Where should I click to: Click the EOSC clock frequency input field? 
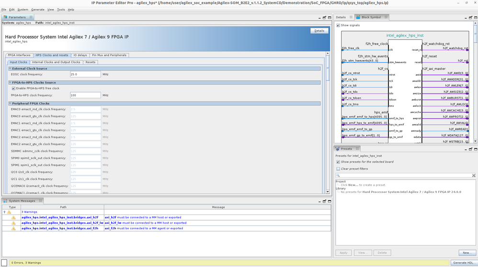tap(85, 75)
